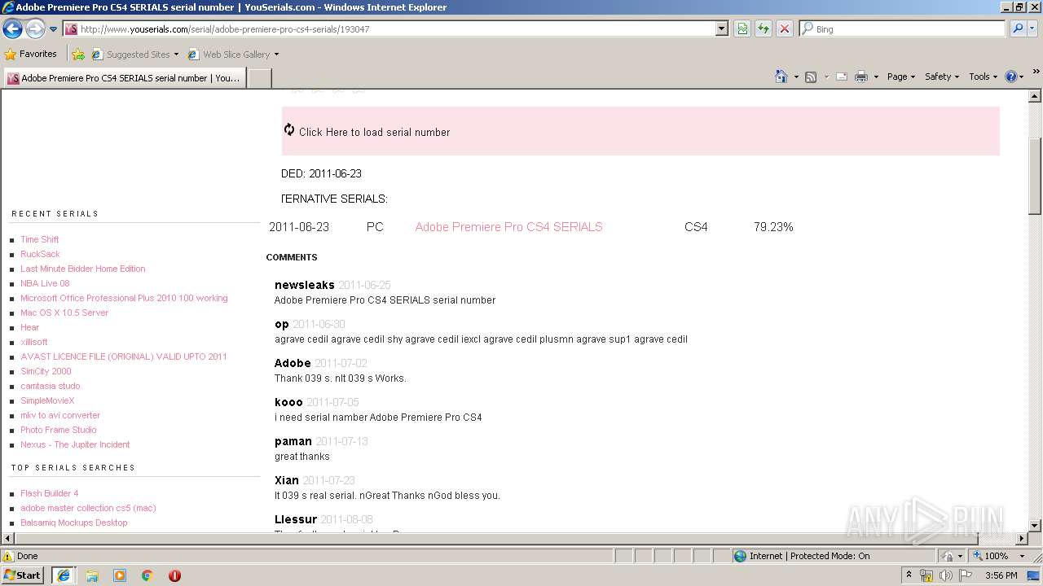Open Google Chrome taskbar icon

[x=147, y=575]
